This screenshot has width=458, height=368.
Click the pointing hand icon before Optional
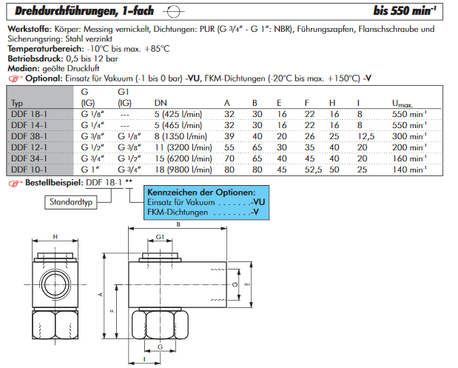pos(12,78)
